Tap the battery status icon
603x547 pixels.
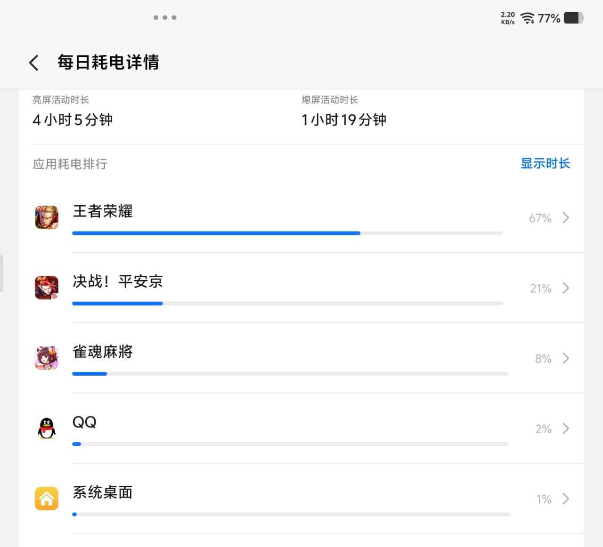tap(574, 18)
